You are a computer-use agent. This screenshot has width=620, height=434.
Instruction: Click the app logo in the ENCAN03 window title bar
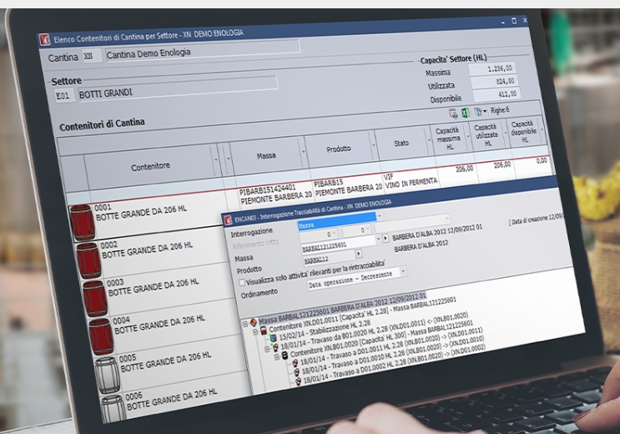coord(228,220)
